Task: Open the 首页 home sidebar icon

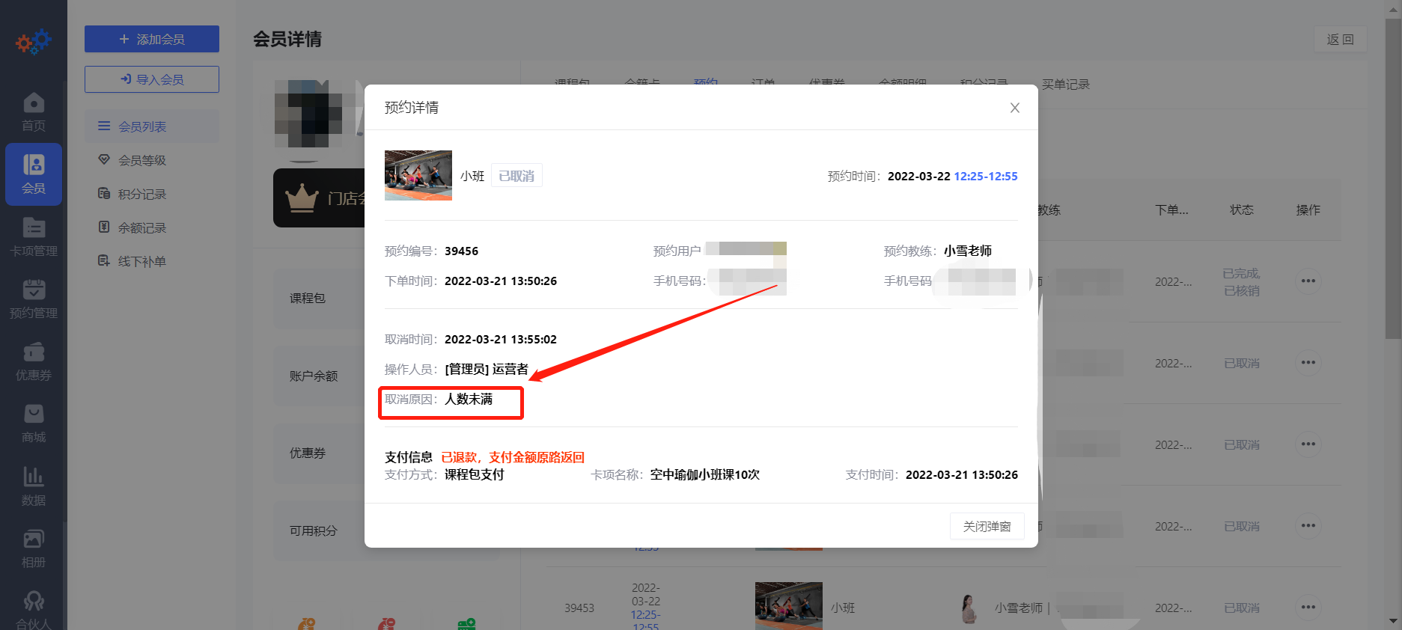Action: tap(34, 111)
